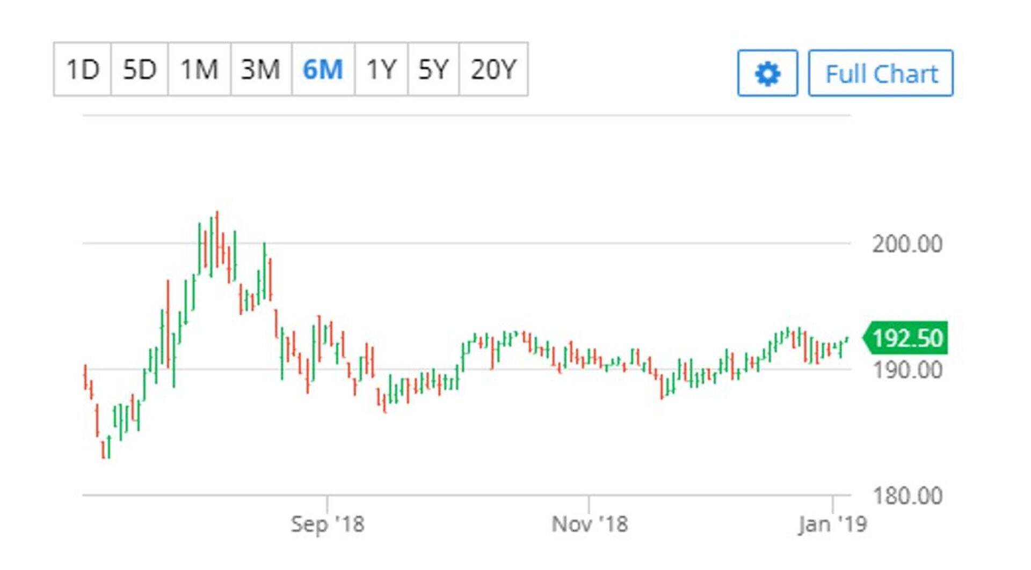Screen dimensions: 1031x570
Task: Select the 20Y time range
Action: tap(493, 69)
